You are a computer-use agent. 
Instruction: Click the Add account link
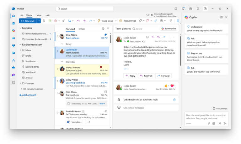pos(29,95)
